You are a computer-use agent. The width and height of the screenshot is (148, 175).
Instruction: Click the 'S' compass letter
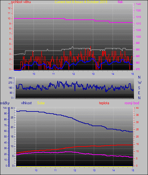click(139, 88)
